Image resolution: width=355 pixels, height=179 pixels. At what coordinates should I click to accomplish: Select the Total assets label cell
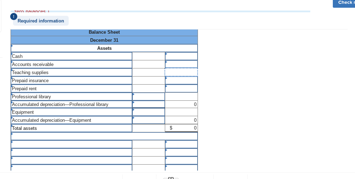pyautogui.click(x=71, y=128)
